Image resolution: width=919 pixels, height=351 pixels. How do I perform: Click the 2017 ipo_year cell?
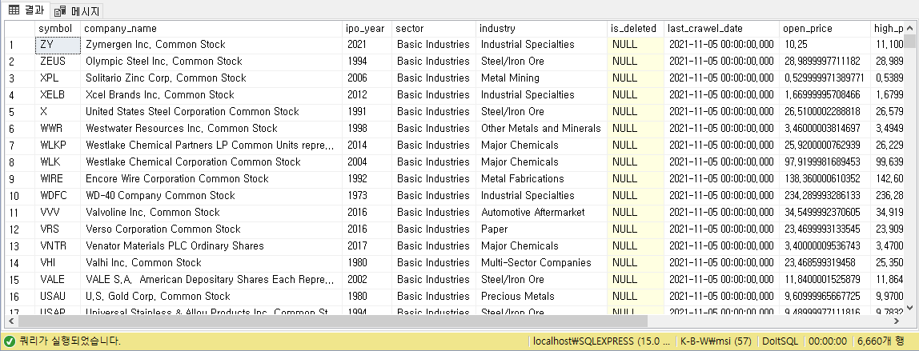(x=367, y=245)
